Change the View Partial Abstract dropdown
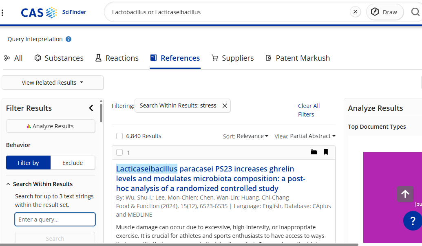 305,136
